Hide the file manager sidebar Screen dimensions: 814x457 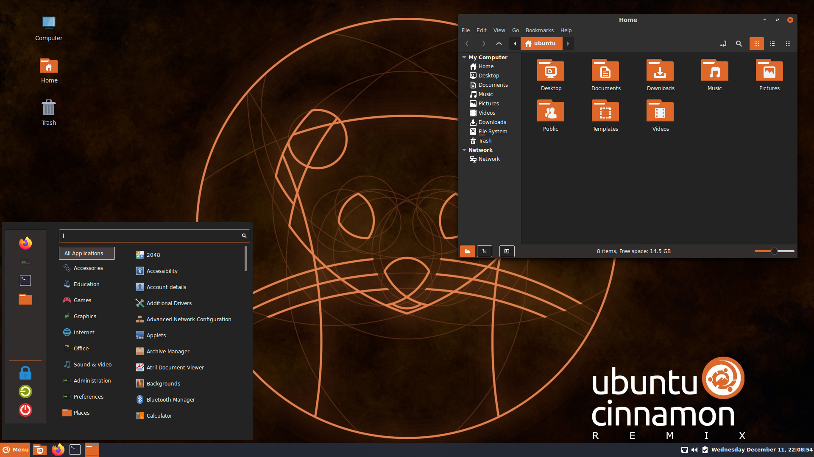point(507,251)
